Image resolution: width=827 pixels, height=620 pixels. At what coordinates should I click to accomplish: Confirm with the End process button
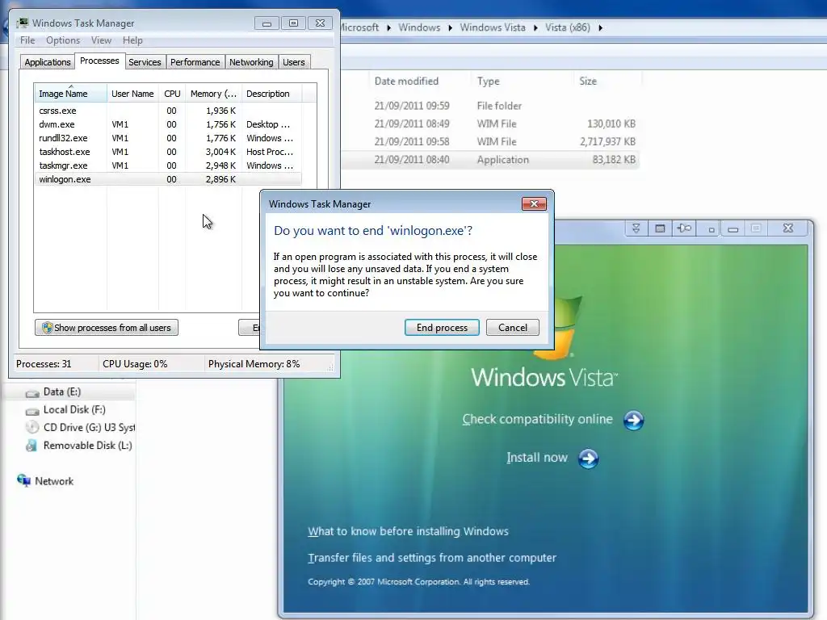[x=442, y=328]
